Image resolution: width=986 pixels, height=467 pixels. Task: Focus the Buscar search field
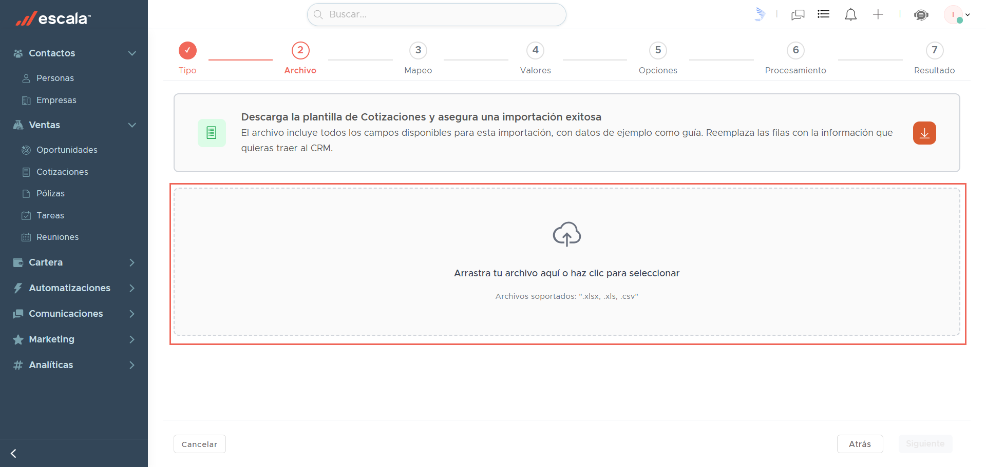(x=437, y=14)
